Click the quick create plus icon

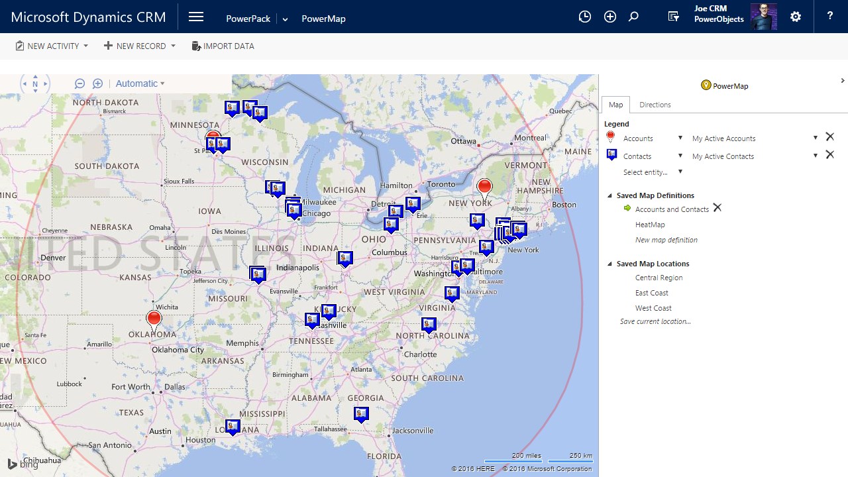[x=610, y=17]
